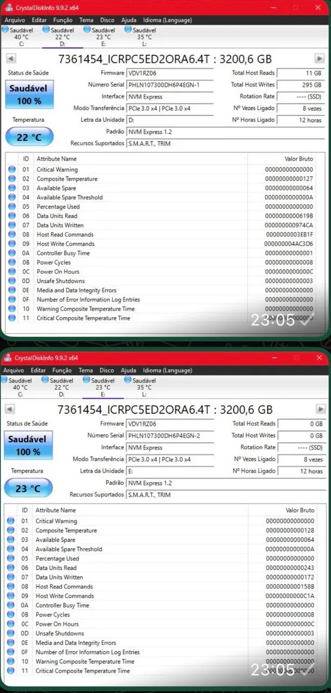Open Ajuda menu in the top window
This screenshot has width=331, height=693.
(129, 20)
